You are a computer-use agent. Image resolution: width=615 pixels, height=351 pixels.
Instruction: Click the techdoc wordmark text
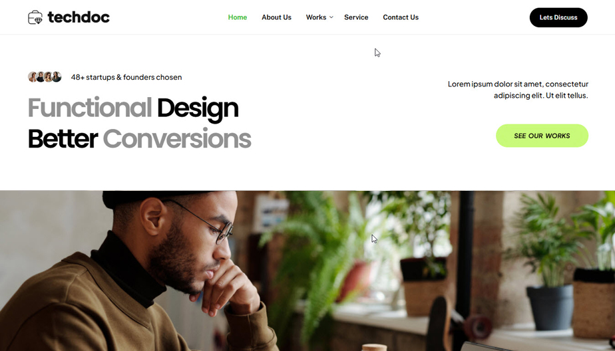[x=79, y=17]
